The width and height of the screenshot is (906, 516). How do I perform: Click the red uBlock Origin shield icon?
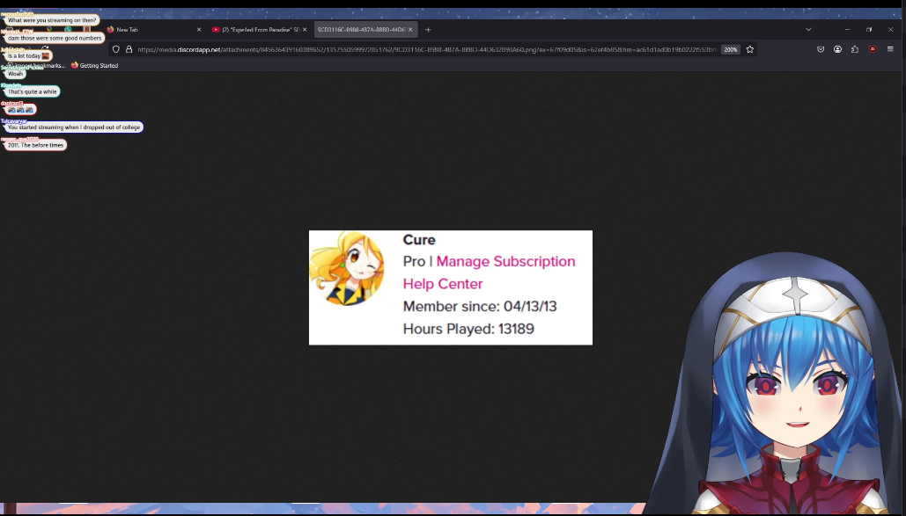873,49
